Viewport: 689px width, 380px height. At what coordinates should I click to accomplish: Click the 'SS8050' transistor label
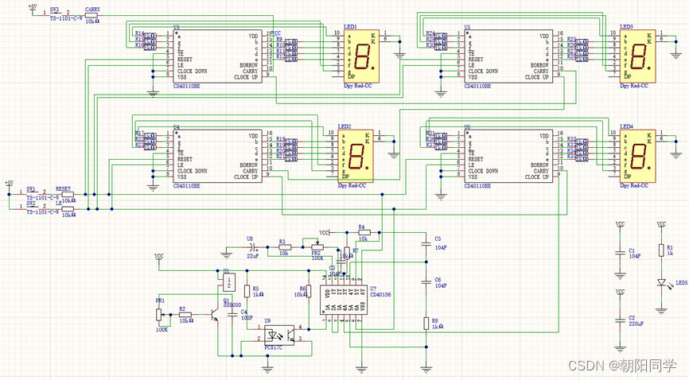[x=232, y=305]
